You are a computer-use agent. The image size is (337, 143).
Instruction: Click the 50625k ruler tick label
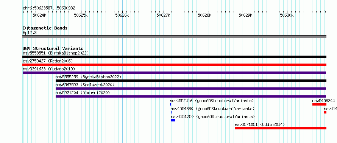click(x=81, y=16)
